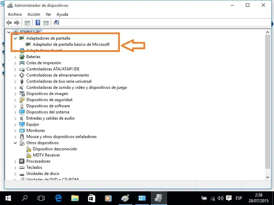Click the chip icon for Procesadores
Image resolution: width=274 pixels, height=205 pixels.
(22, 161)
